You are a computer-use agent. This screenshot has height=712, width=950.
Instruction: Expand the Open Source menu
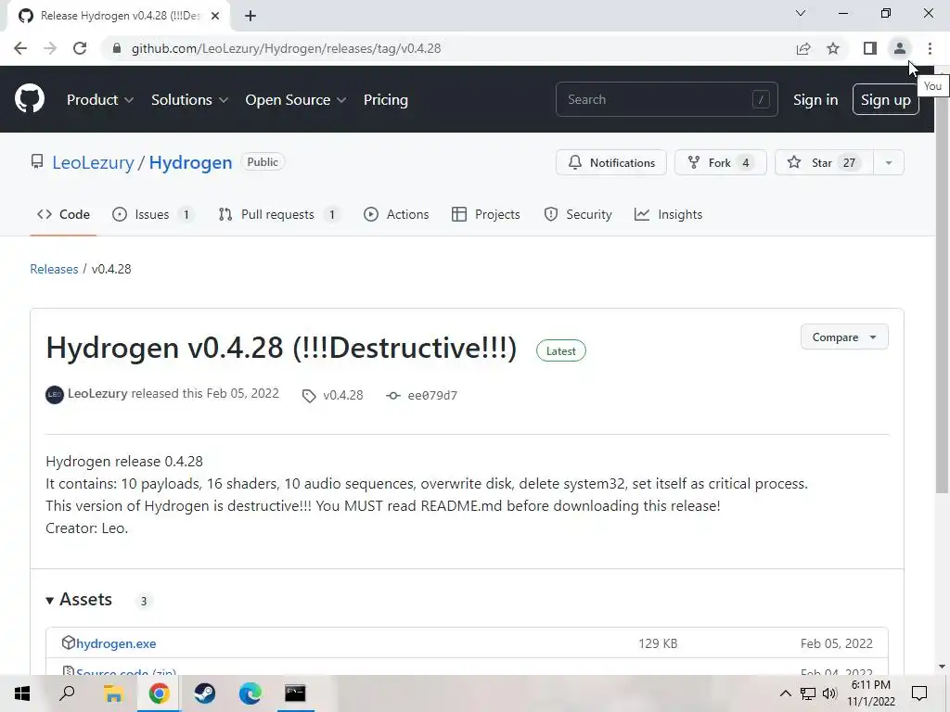click(296, 100)
